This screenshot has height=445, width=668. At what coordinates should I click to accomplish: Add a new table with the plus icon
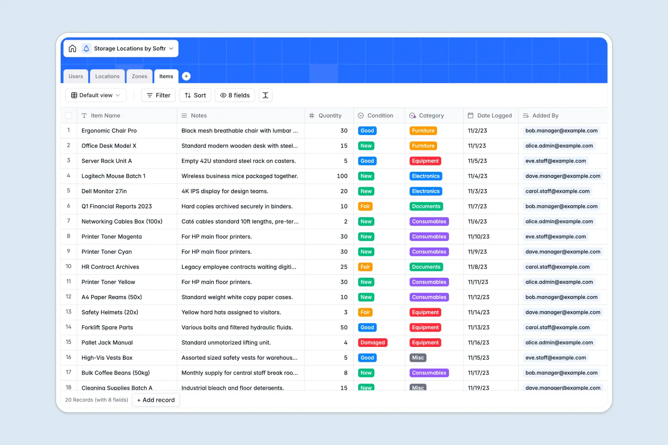tap(186, 76)
